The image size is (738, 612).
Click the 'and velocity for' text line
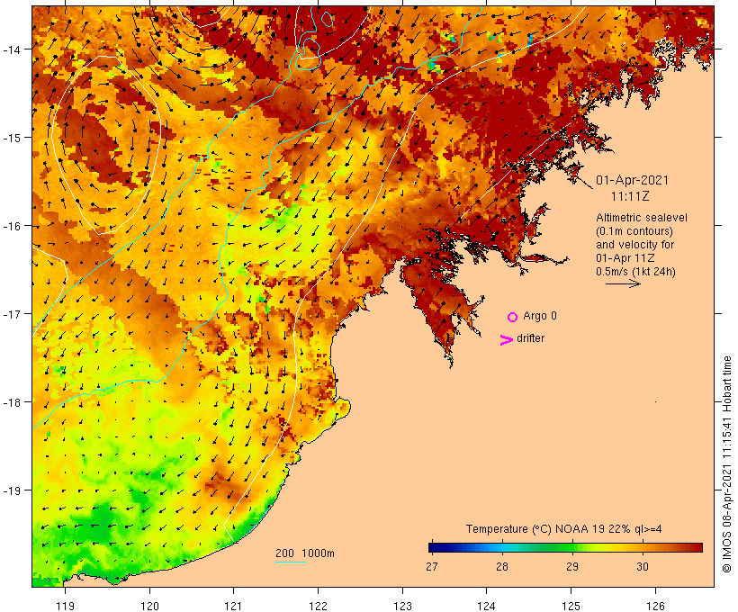point(634,245)
